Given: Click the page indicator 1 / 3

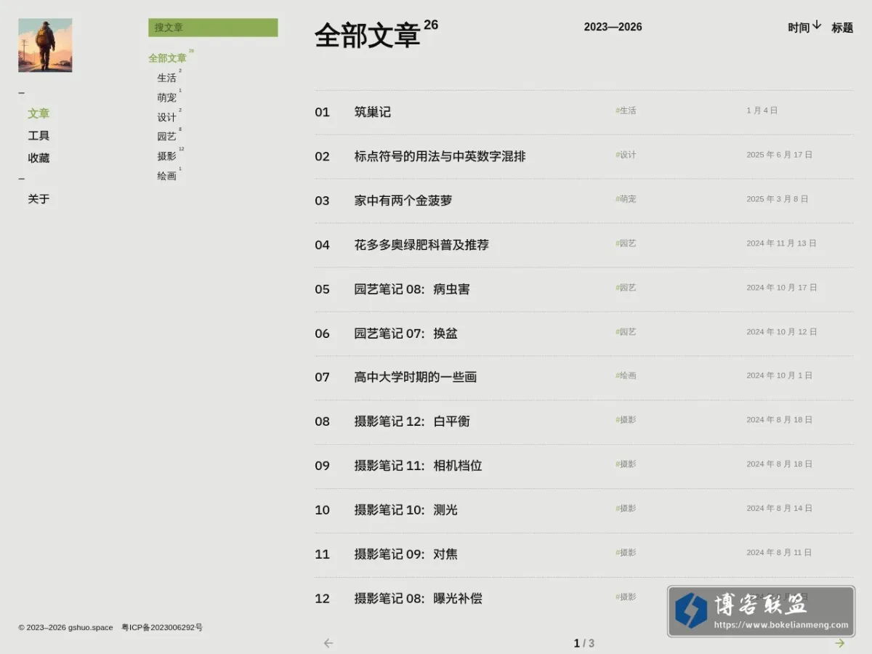Looking at the screenshot, I should [x=584, y=643].
